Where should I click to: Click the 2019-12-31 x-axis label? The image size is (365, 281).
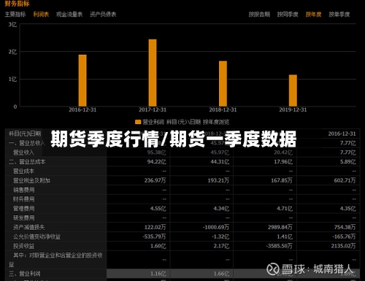(x=293, y=109)
